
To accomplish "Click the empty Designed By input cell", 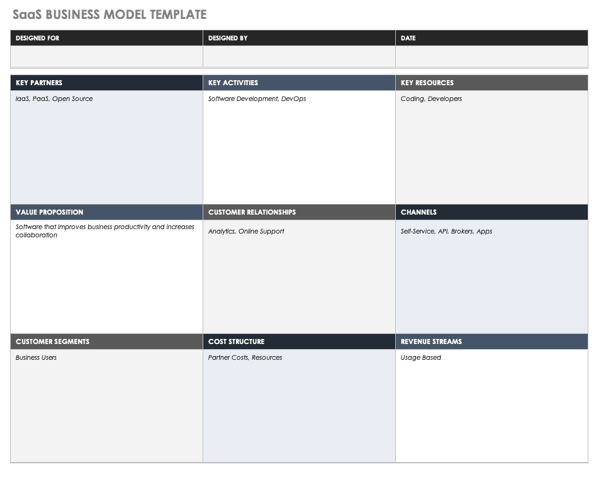I will tap(299, 57).
